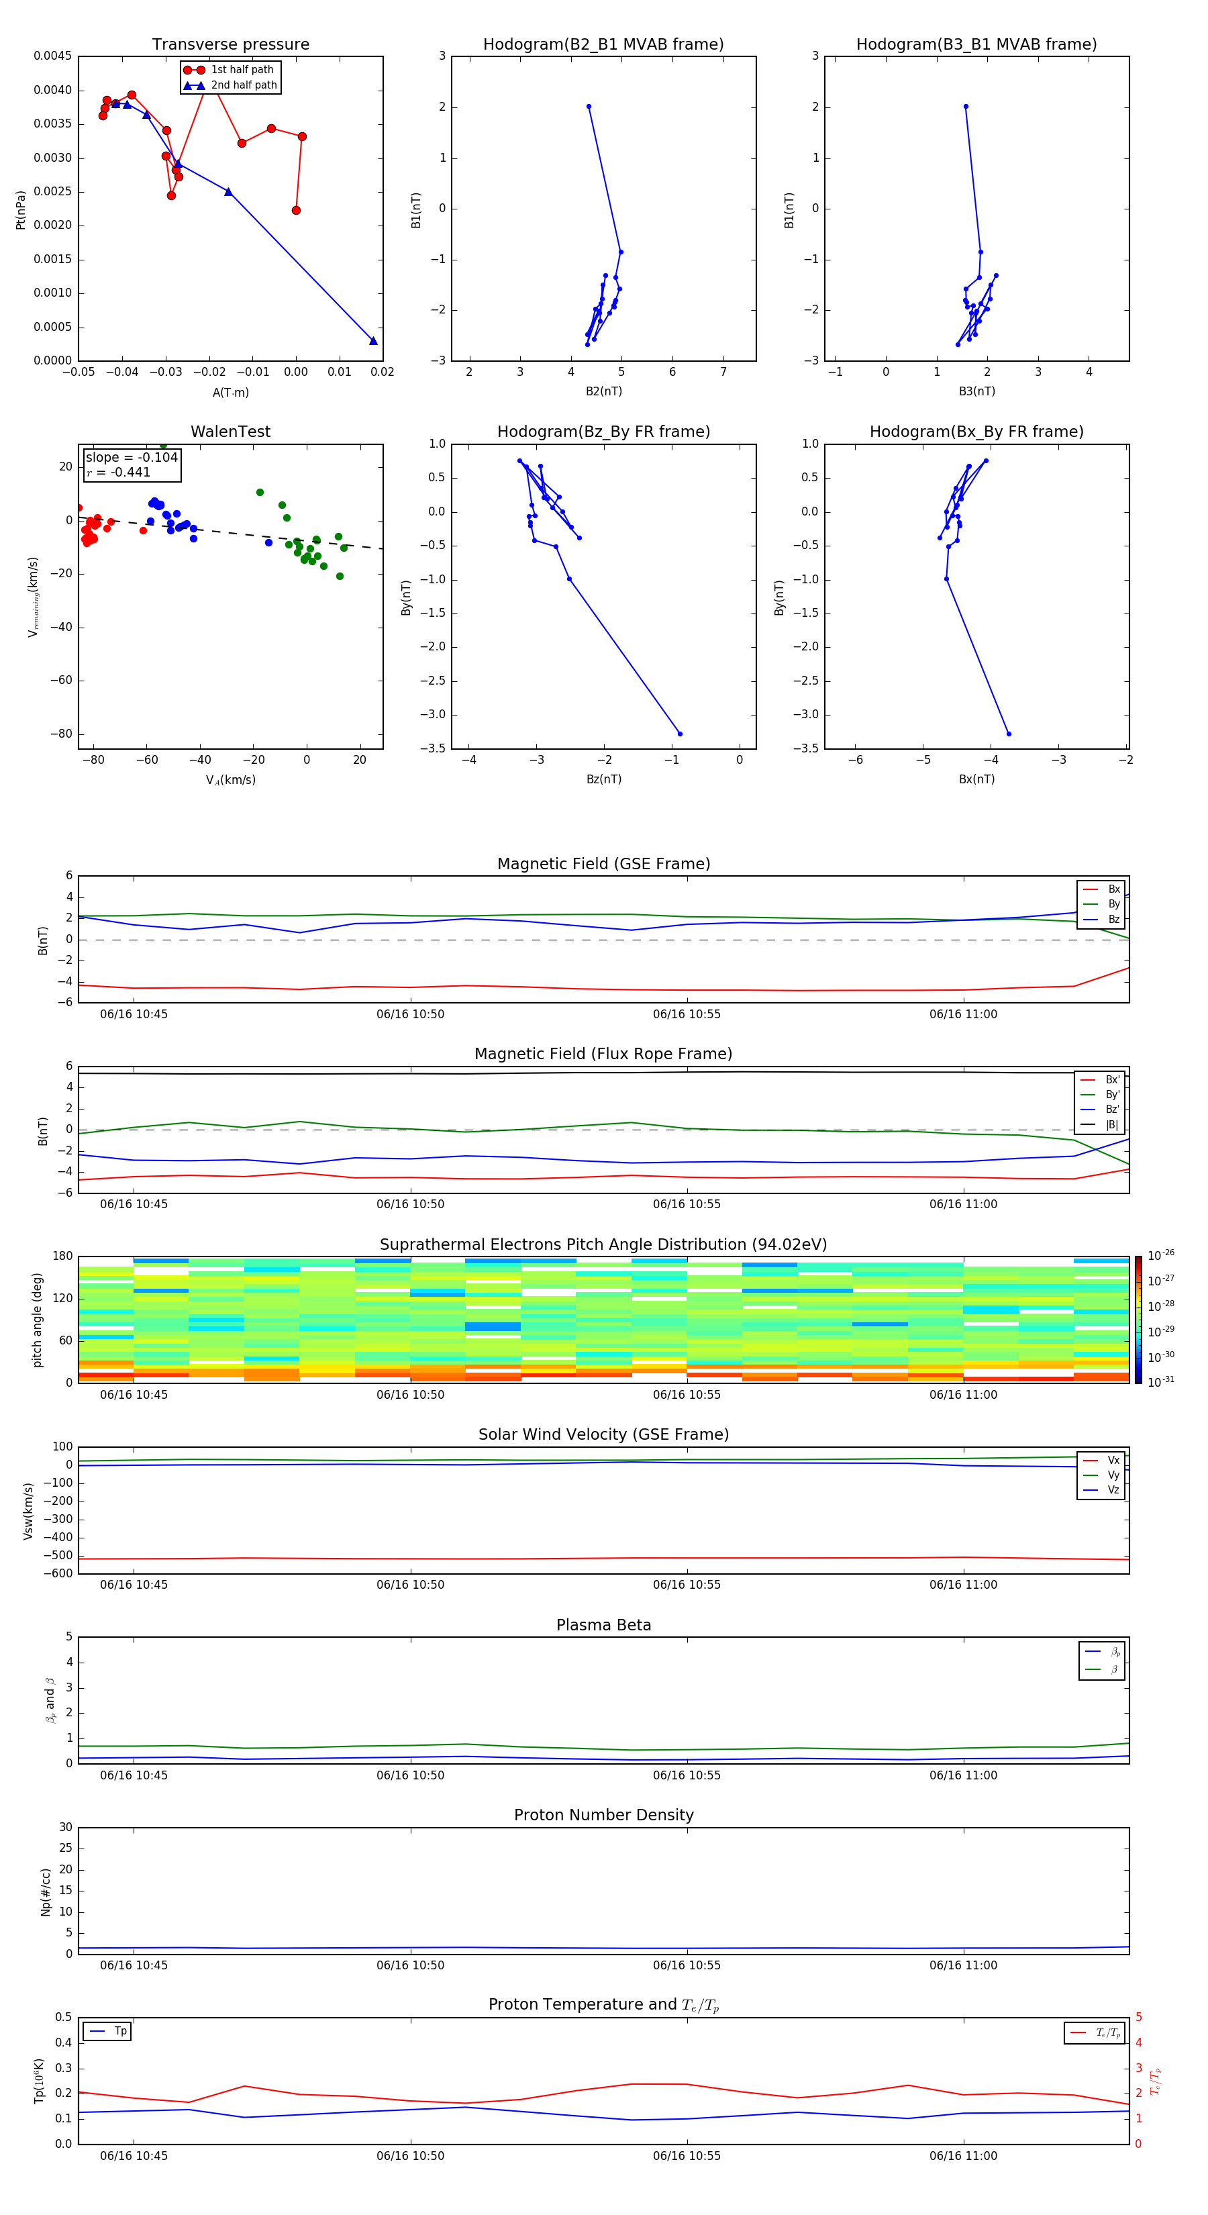Select the '1st half path' legend entry
This screenshot has height=2215, width=1208.
tap(230, 70)
